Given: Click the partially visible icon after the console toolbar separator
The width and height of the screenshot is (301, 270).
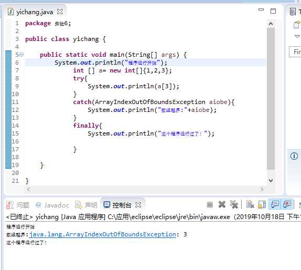Looking at the screenshot, I should (x=300, y=205).
